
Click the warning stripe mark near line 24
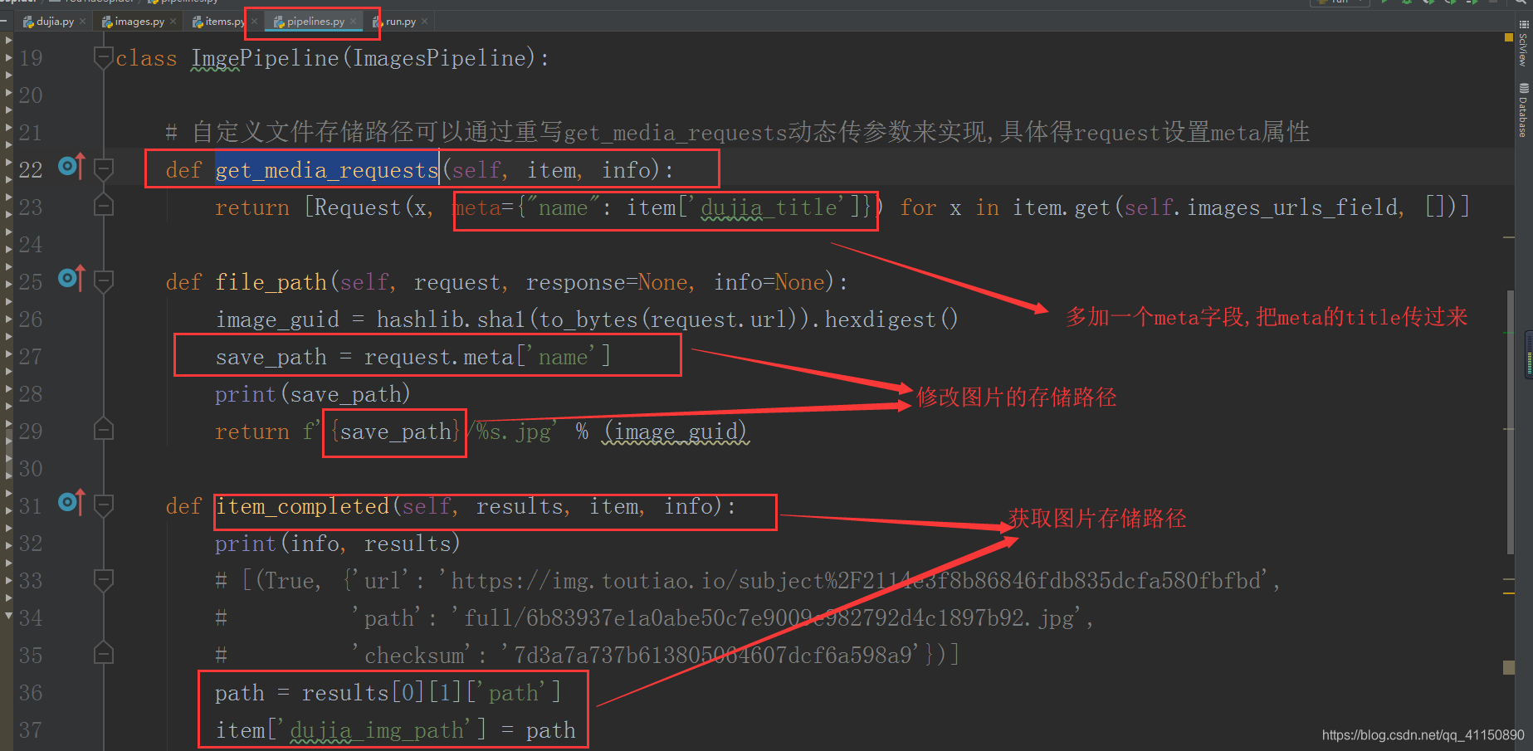pyautogui.click(x=1509, y=238)
